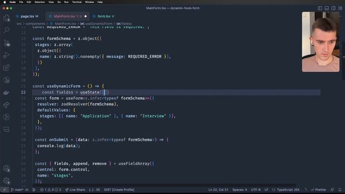The image size is (345, 194).
Task: Open the customize layout icon
Action: tap(340, 8)
